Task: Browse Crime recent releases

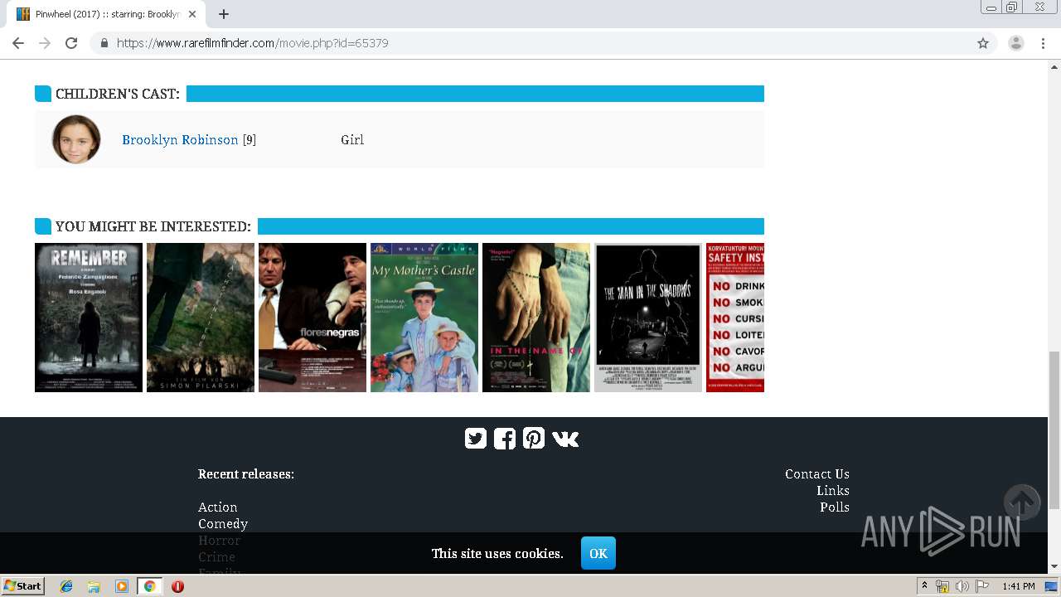Action: (216, 557)
